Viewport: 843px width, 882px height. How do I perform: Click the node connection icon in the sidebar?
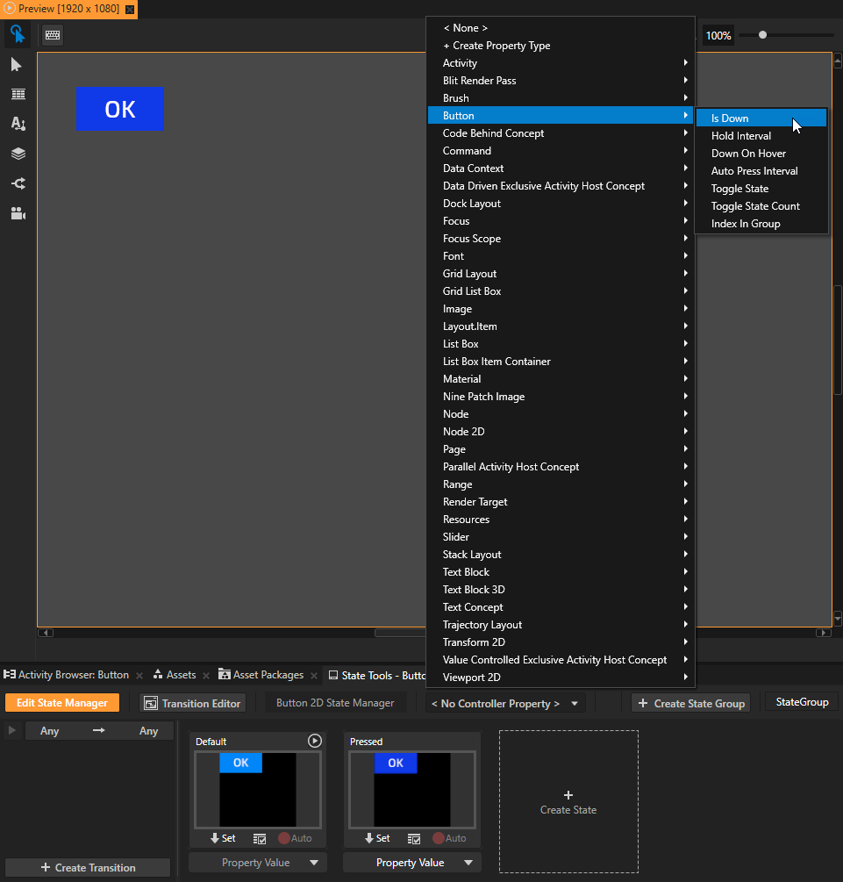(x=18, y=183)
